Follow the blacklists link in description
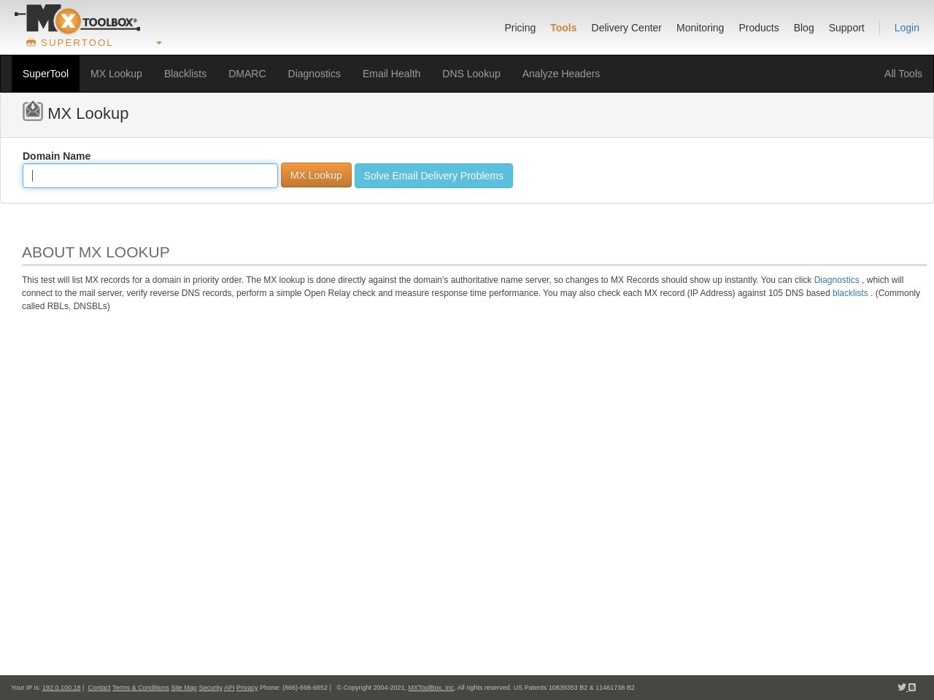This screenshot has height=700, width=934. pyautogui.click(x=850, y=293)
